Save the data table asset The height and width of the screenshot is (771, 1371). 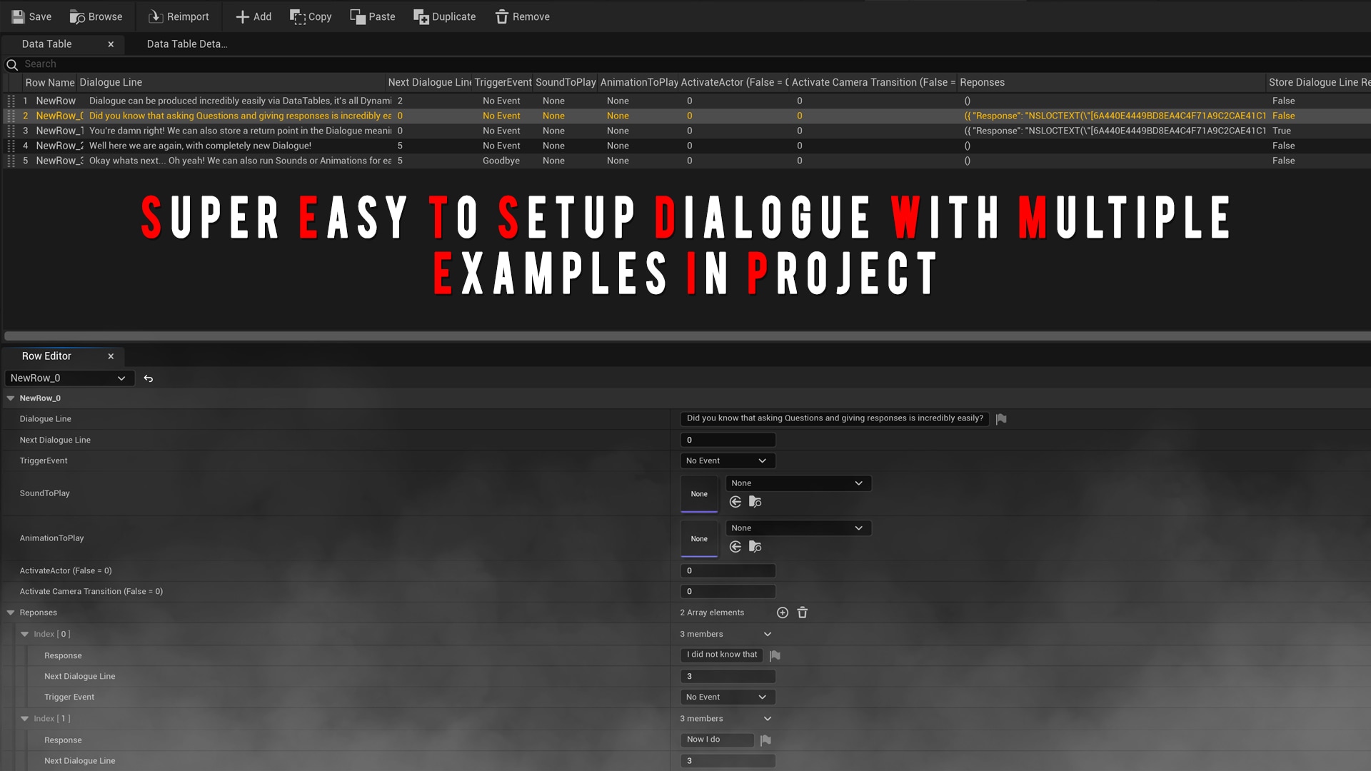pos(31,16)
